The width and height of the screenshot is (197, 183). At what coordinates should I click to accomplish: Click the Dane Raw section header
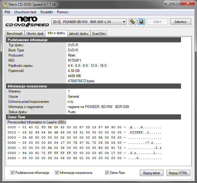[94, 117]
